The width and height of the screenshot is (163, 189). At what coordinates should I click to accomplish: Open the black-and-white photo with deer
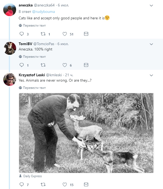pyautogui.click(x=86, y=133)
